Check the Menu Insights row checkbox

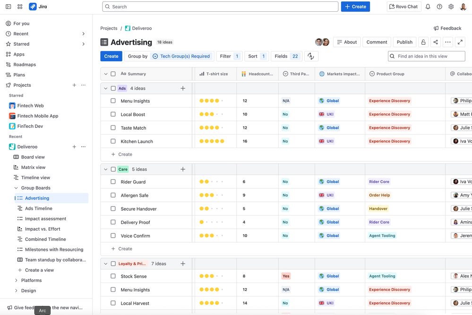pos(113,101)
